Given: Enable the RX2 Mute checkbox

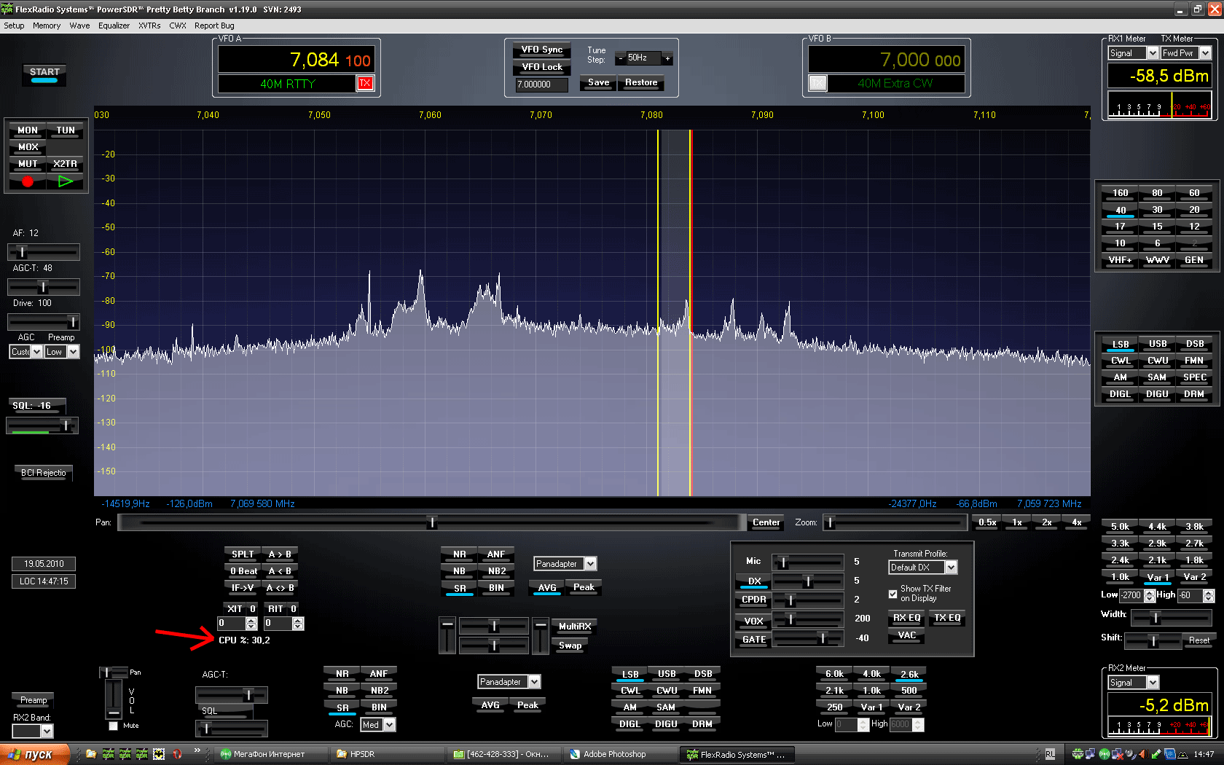Looking at the screenshot, I should pyautogui.click(x=113, y=726).
